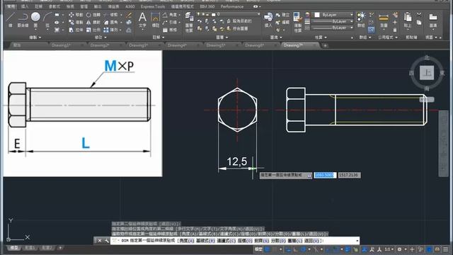The height and width of the screenshot is (255, 453).
Task: Click the Copy (複製) tool
Action: [76, 22]
